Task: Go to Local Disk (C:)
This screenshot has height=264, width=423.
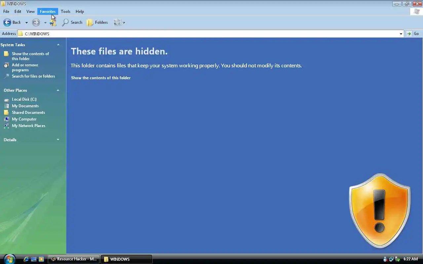Action: pos(24,99)
